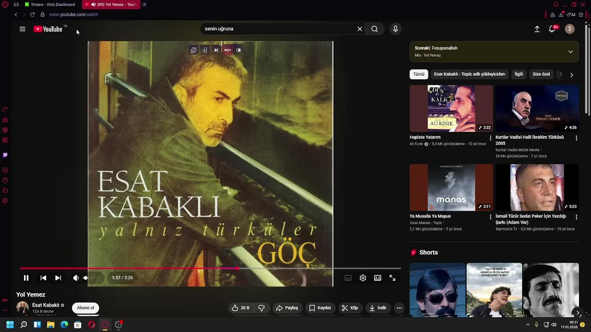Share the video via Paylaş
The image size is (591, 332).
click(x=287, y=308)
